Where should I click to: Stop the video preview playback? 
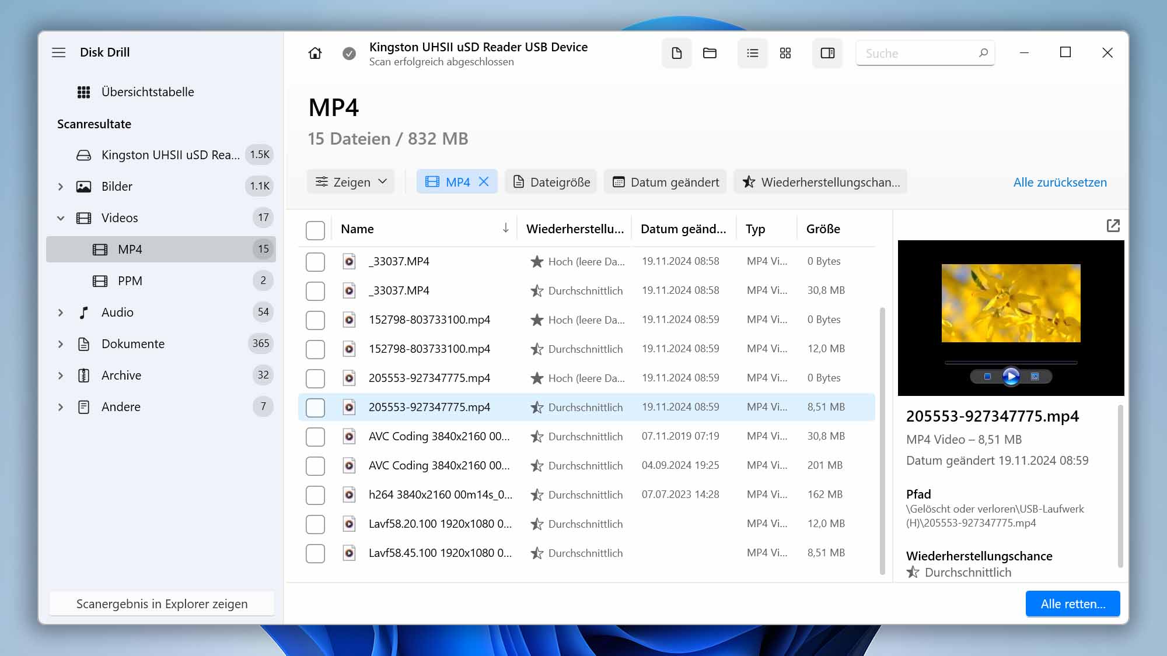click(987, 377)
